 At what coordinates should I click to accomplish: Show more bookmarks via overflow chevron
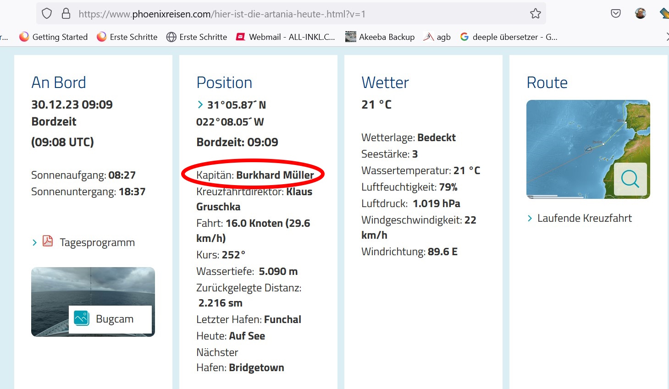[666, 37]
